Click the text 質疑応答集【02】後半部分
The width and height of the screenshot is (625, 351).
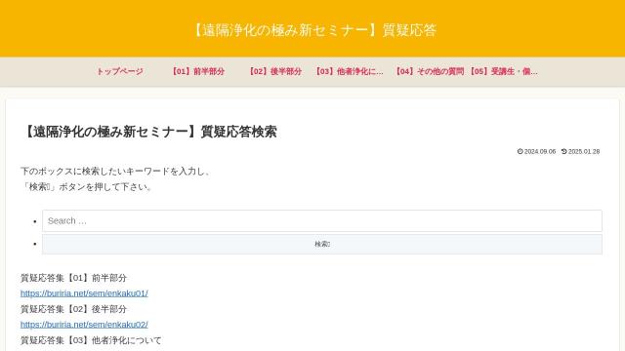point(74,309)
